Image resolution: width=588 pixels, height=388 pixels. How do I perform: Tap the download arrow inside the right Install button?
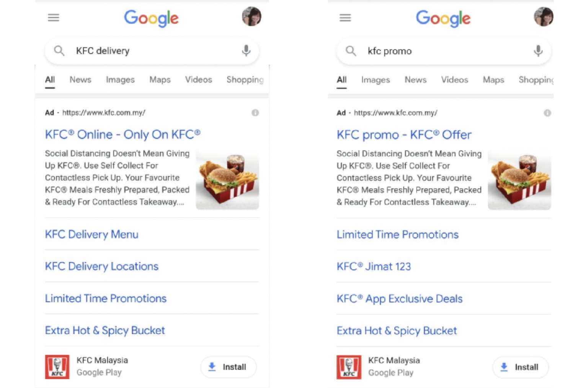504,367
